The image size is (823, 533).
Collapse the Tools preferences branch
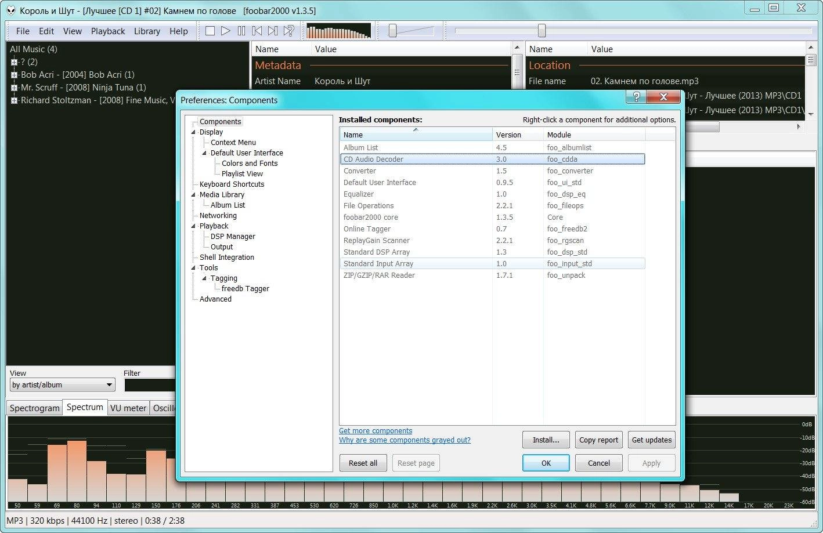tap(194, 268)
